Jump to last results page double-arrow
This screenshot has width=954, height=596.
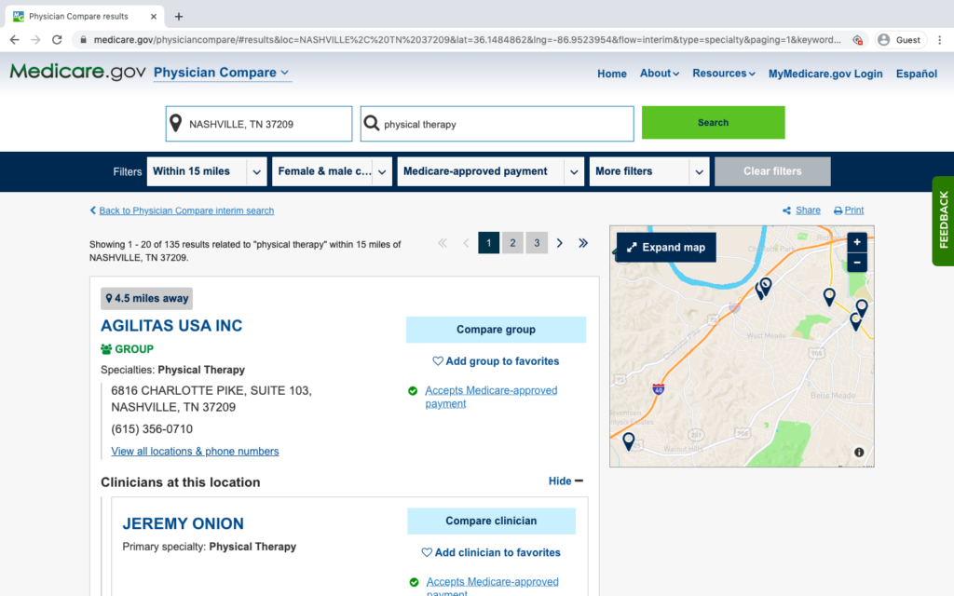click(x=583, y=243)
